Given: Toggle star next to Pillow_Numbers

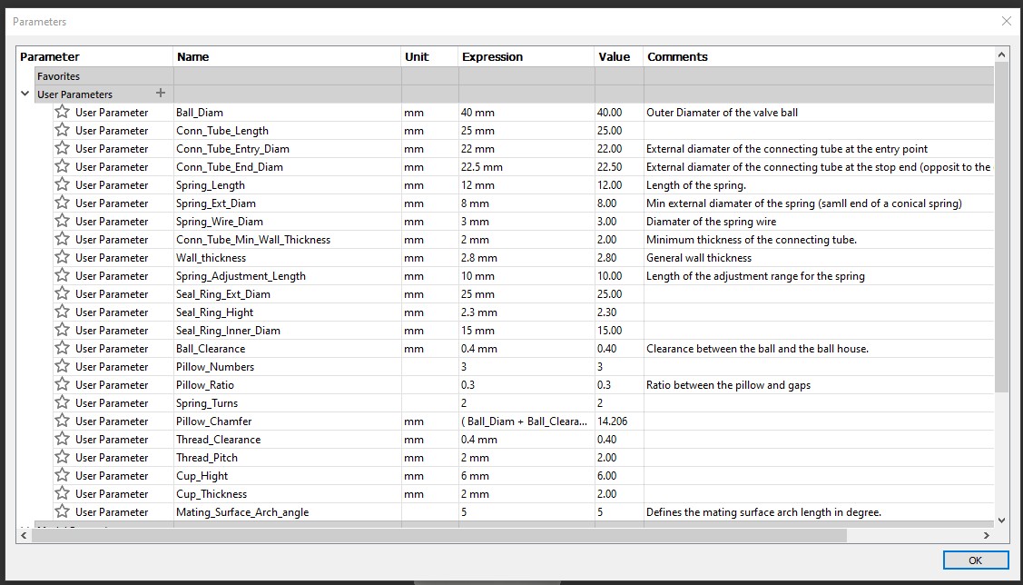Looking at the screenshot, I should [62, 366].
